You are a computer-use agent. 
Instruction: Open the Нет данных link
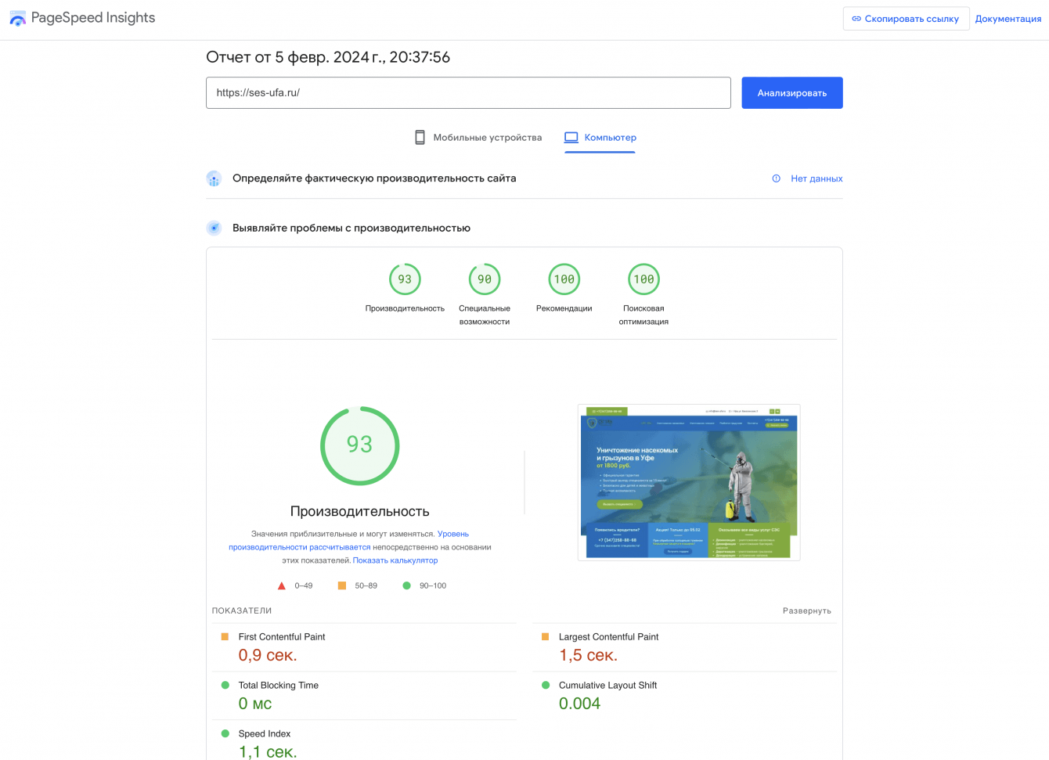tap(816, 178)
